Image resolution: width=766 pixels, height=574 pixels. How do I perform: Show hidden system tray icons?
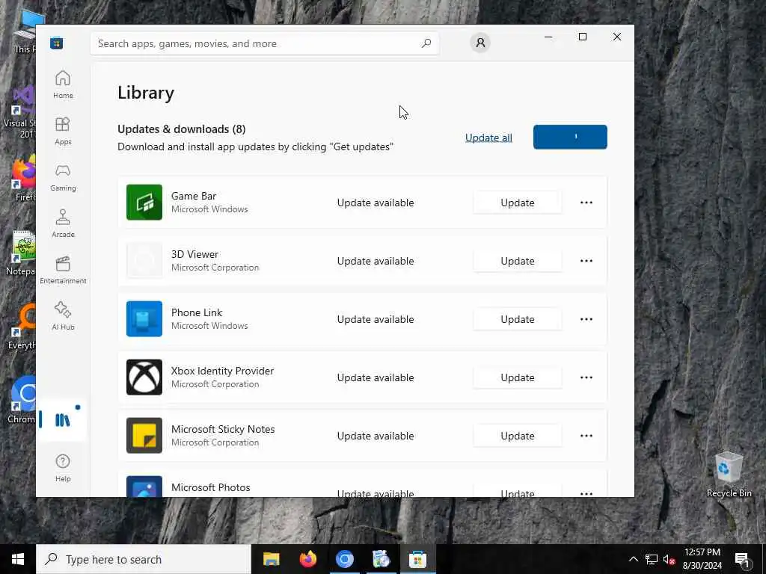coord(633,559)
